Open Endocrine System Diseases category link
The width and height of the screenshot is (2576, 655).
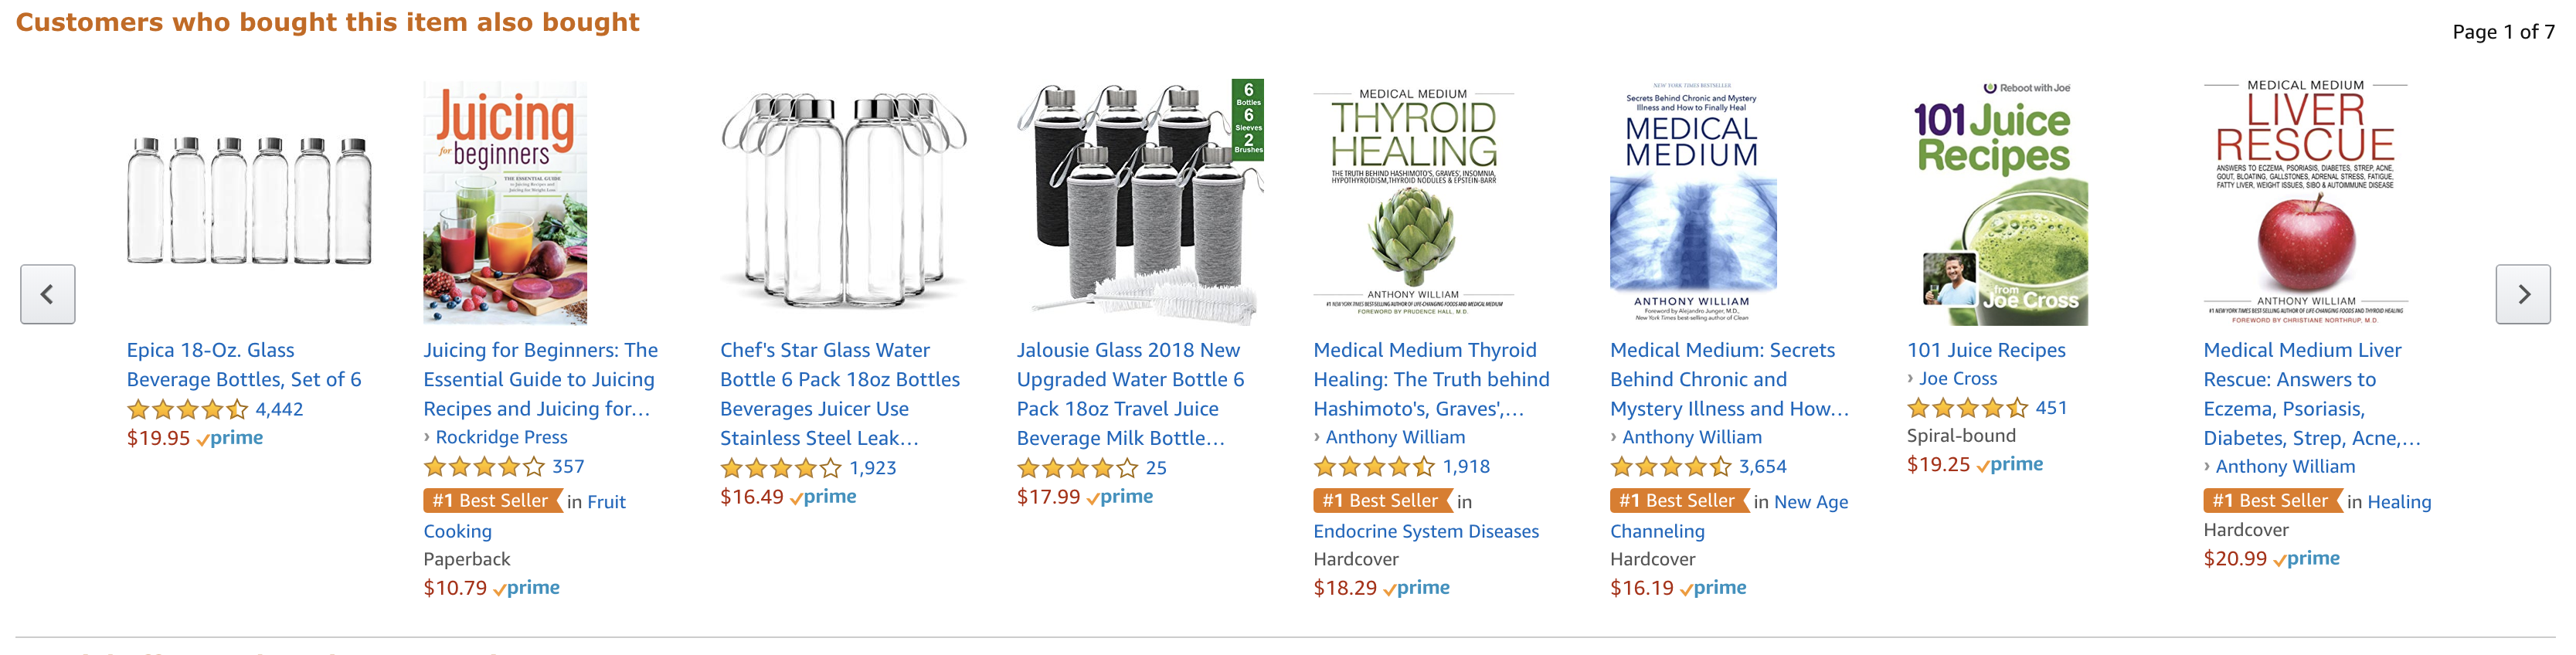(1425, 531)
